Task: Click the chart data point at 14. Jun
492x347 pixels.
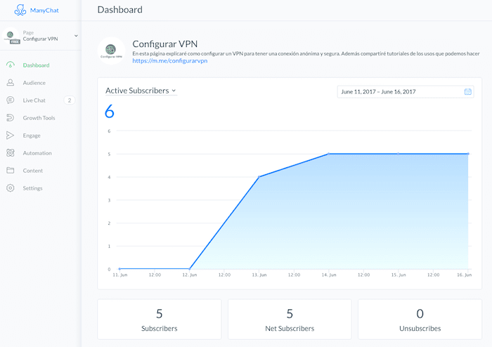Action: point(329,154)
